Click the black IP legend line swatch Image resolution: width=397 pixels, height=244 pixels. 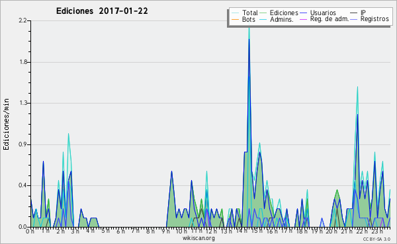354,13
